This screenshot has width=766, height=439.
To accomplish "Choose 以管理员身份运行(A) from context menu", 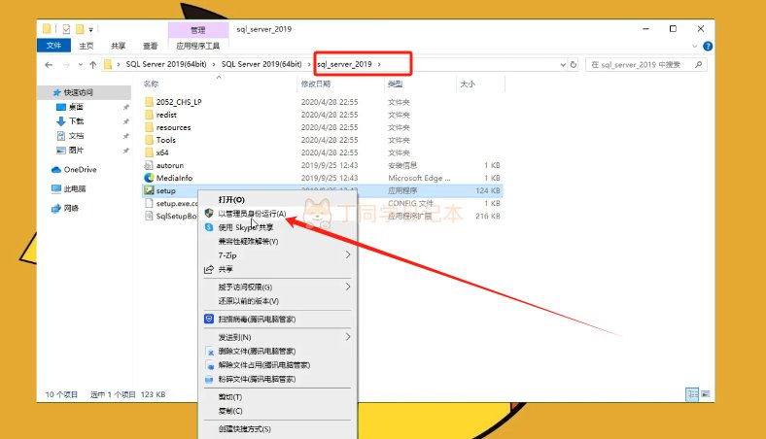I will tap(252, 213).
